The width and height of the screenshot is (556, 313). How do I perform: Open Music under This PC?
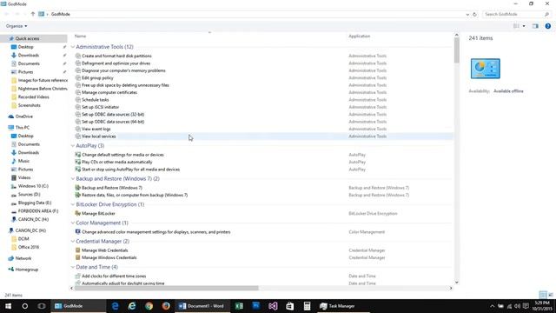(x=23, y=161)
